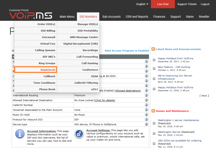This screenshot has height=149, width=216.
Task: Click info icon in the $0.0052 row
Action: (x=146, y=76)
